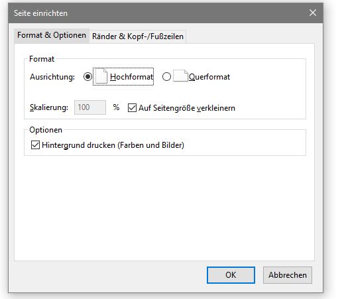Disable the Hintergrund drucken checkbox
The height and width of the screenshot is (299, 344).
click(35, 145)
